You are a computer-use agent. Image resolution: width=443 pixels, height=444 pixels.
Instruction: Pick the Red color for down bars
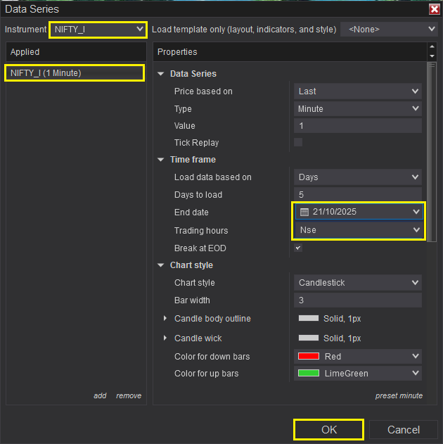pos(357,357)
